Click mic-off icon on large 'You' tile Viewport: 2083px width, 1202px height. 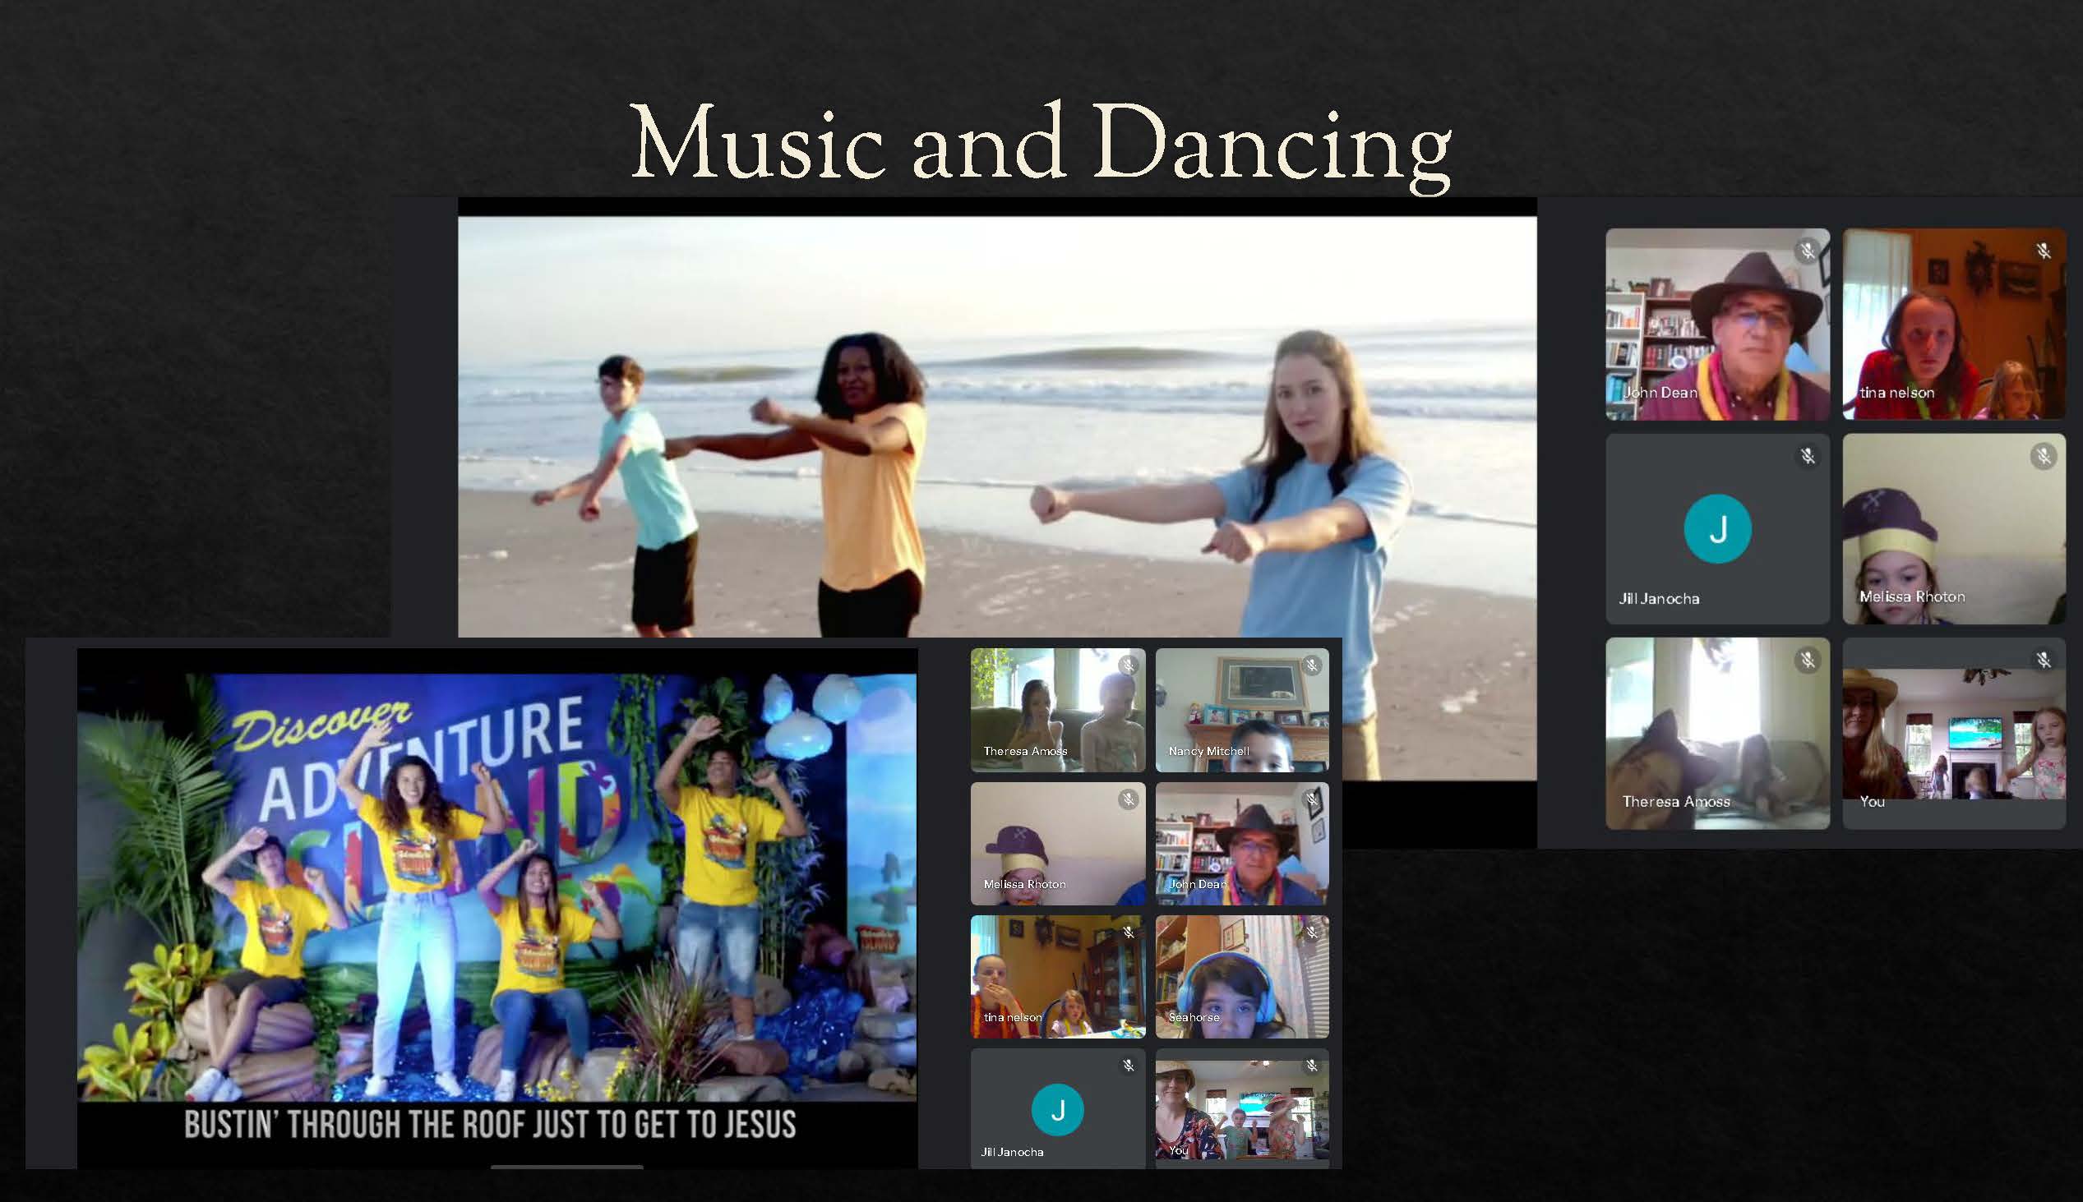(x=2044, y=660)
